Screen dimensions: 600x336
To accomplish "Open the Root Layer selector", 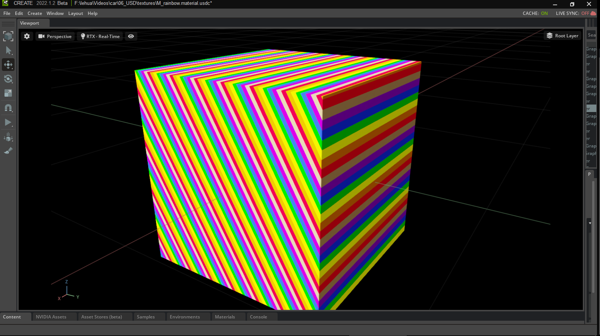I will [x=562, y=35].
